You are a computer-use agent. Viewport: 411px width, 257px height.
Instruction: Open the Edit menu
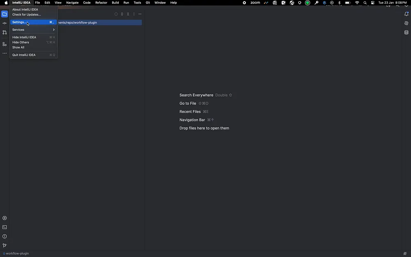[47, 2]
